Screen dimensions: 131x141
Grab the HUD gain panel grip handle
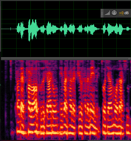click(102, 13)
